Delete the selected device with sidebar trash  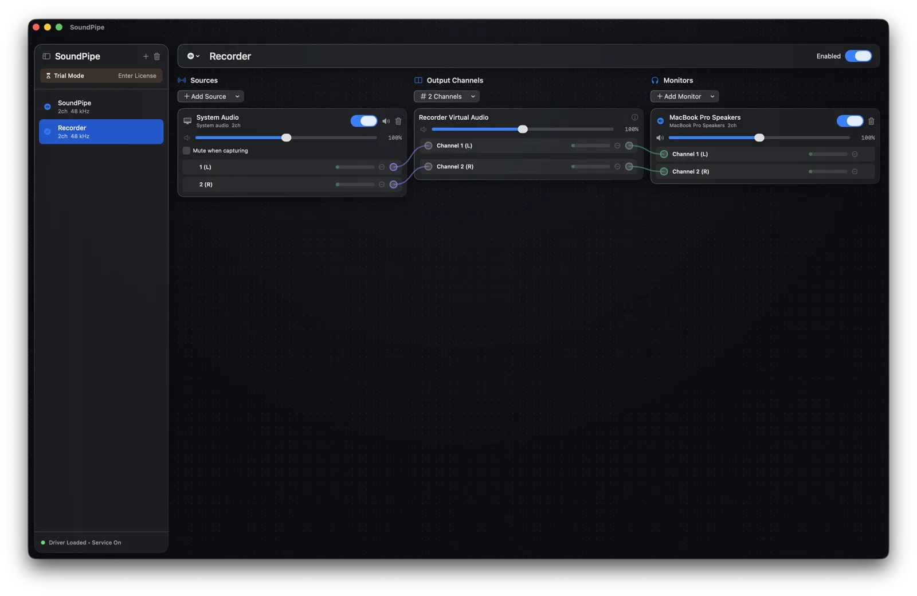157,56
